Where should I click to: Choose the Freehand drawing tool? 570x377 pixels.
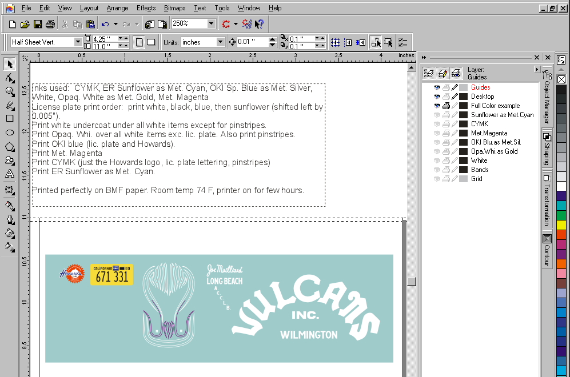[10, 105]
